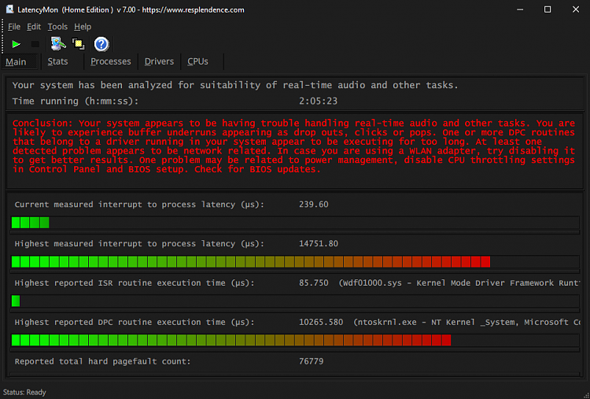Open the Edit menu
The height and width of the screenshot is (399, 590).
(x=34, y=27)
